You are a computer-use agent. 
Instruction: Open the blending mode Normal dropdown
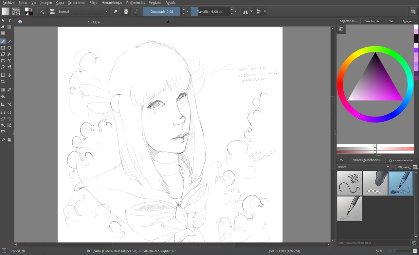point(83,11)
